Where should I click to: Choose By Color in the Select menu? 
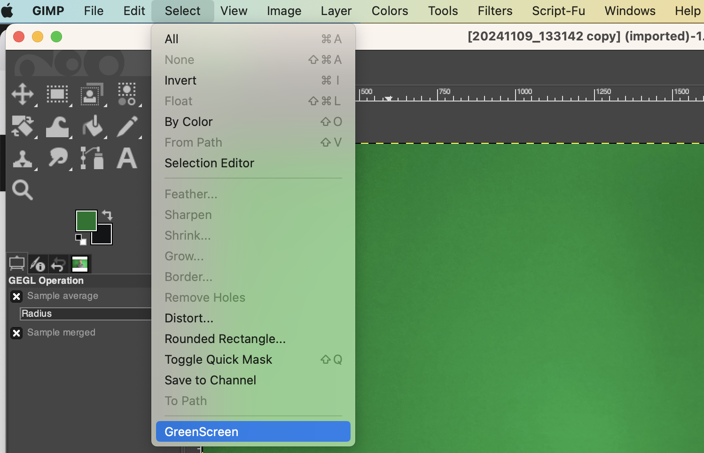253,122
